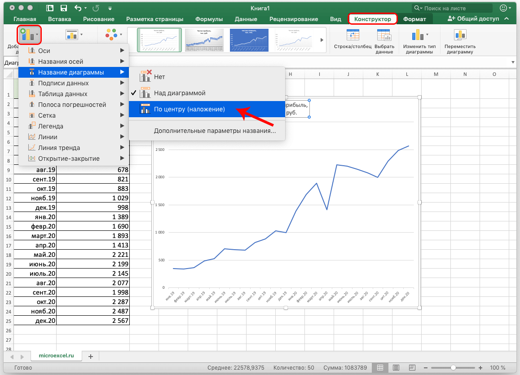Screen dimensions: 520x375
Task: Open the Вставка tab
Action: [59, 19]
